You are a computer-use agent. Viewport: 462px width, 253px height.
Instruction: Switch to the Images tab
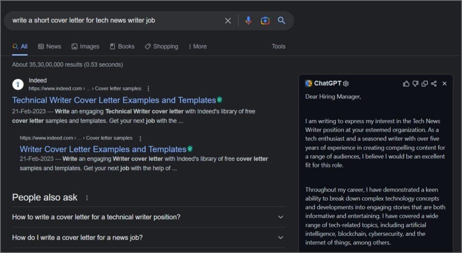point(85,47)
